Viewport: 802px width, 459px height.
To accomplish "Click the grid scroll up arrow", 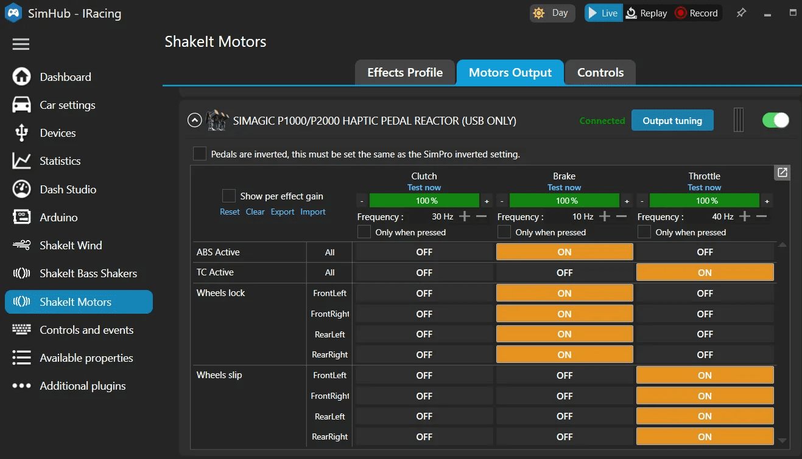I will point(783,245).
